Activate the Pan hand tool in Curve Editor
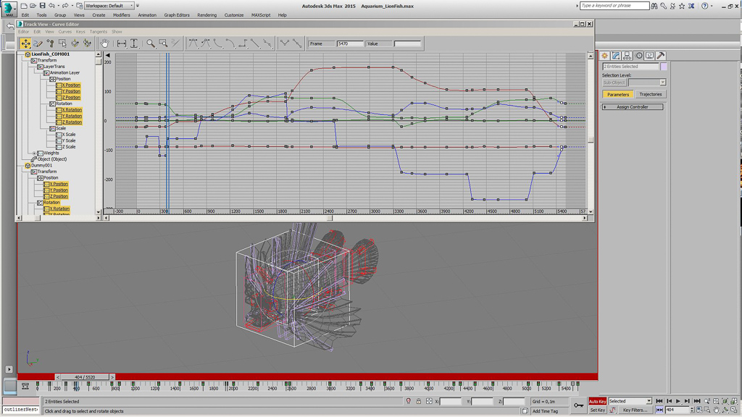742x417 pixels. pos(104,43)
